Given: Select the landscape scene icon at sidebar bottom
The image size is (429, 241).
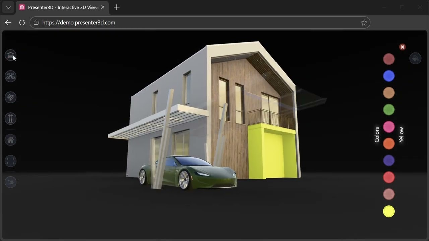Looking at the screenshot, I should point(10,182).
